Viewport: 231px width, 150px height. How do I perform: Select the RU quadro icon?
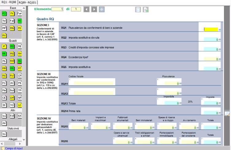[4, 76]
